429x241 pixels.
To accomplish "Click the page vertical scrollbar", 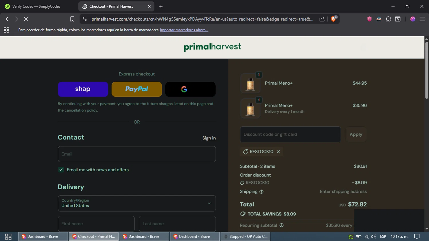I will tap(426, 70).
